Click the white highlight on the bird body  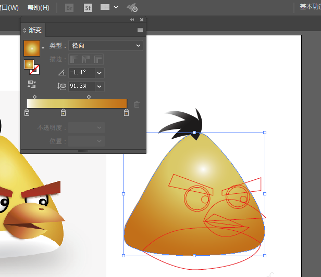click(203, 169)
